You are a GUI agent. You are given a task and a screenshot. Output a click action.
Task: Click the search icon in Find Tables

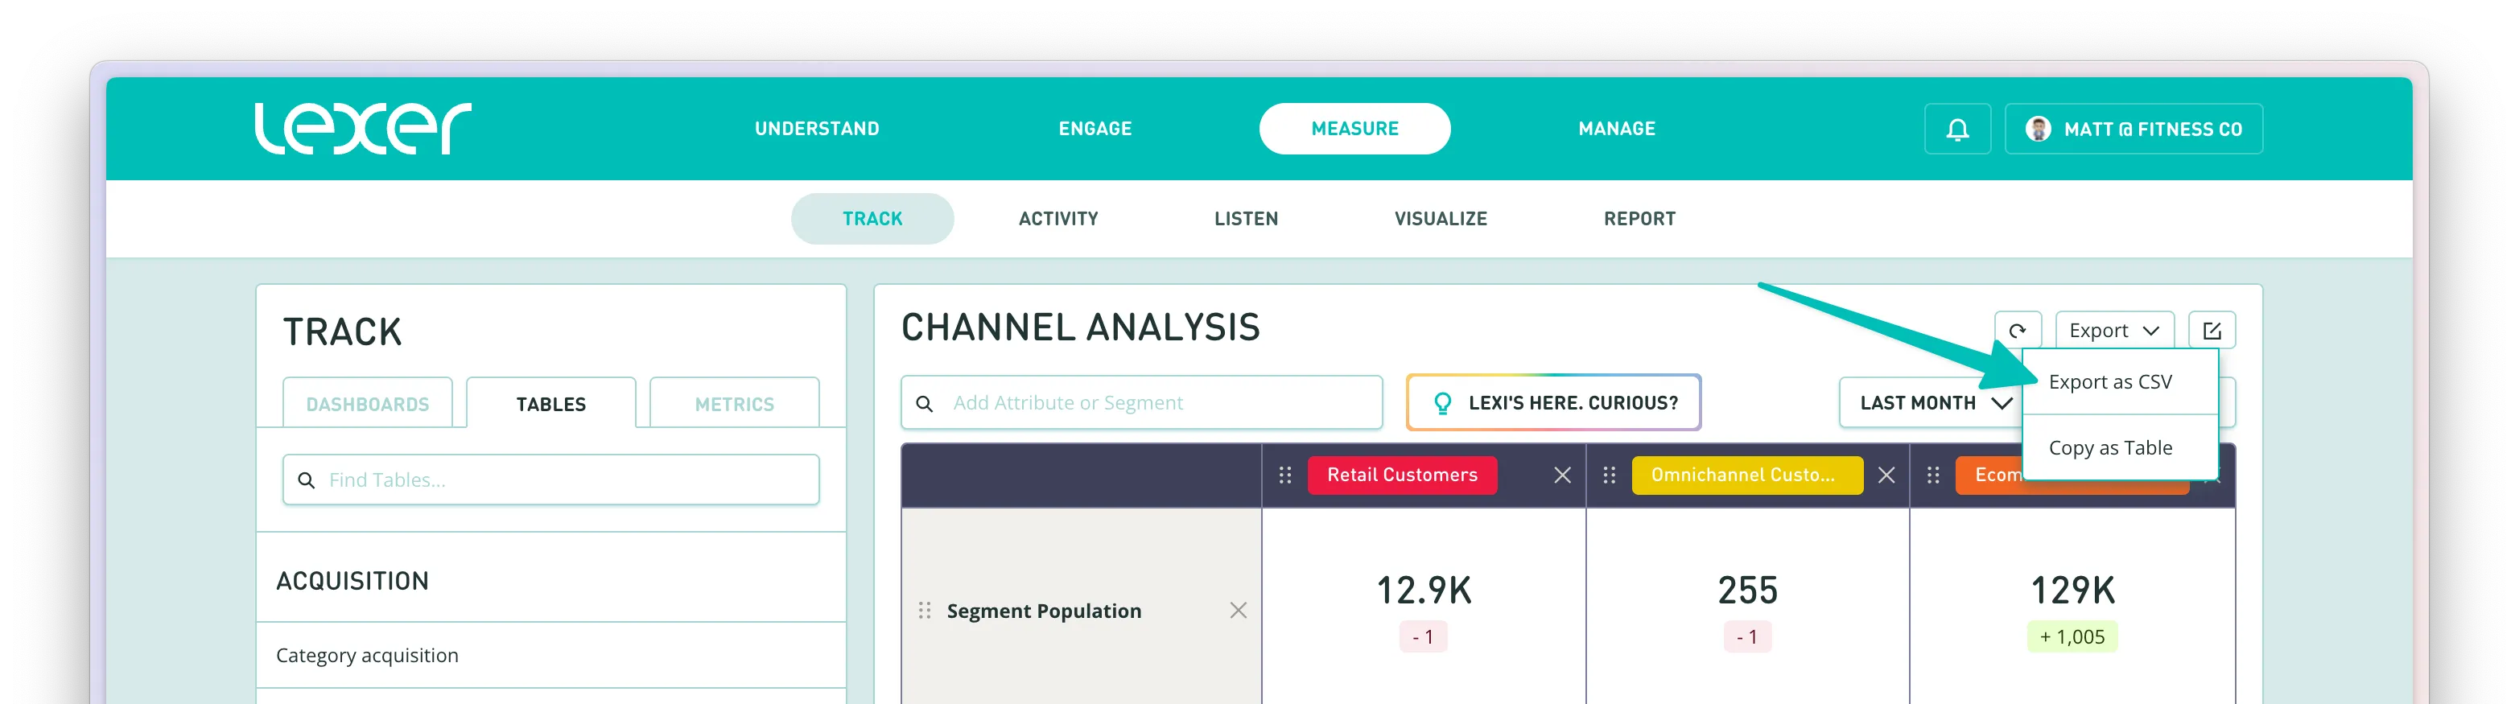306,480
